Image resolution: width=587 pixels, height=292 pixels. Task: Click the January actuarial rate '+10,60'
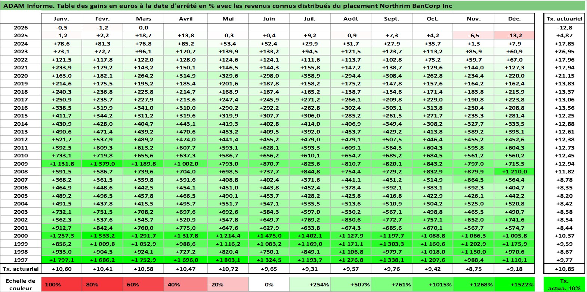61,269
